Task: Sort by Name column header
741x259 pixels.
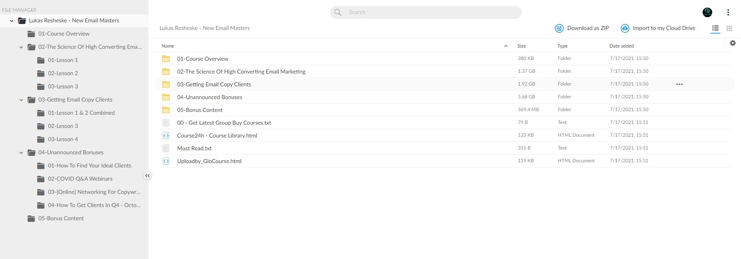Action: [x=168, y=46]
